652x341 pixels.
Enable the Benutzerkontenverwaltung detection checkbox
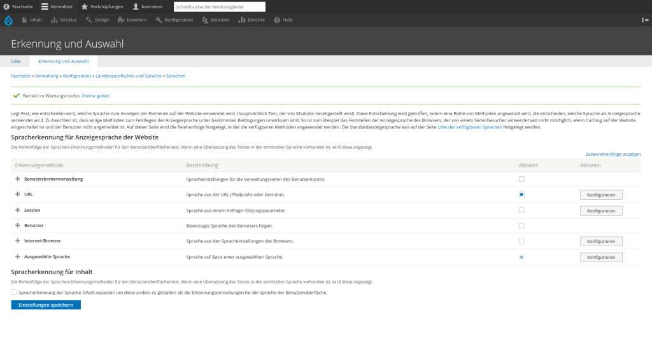coord(521,179)
